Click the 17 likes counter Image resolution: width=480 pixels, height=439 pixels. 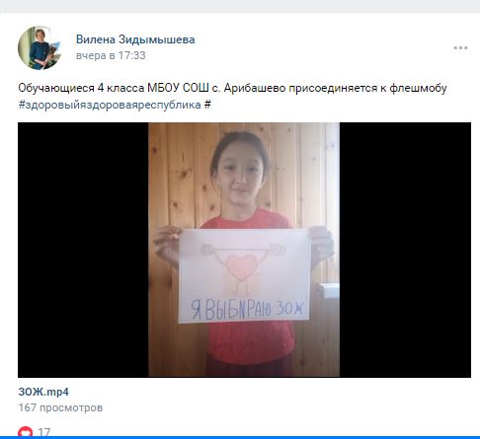43,432
